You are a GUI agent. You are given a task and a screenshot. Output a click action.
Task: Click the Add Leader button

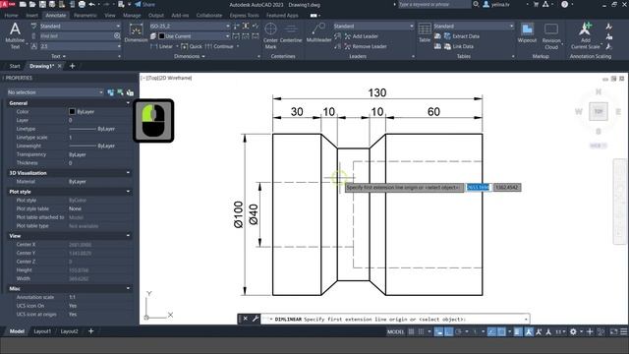(x=361, y=36)
